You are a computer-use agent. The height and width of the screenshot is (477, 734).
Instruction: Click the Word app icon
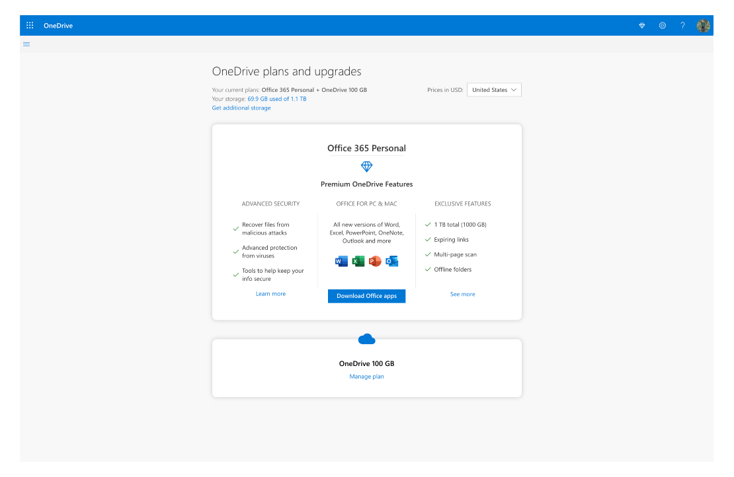342,262
